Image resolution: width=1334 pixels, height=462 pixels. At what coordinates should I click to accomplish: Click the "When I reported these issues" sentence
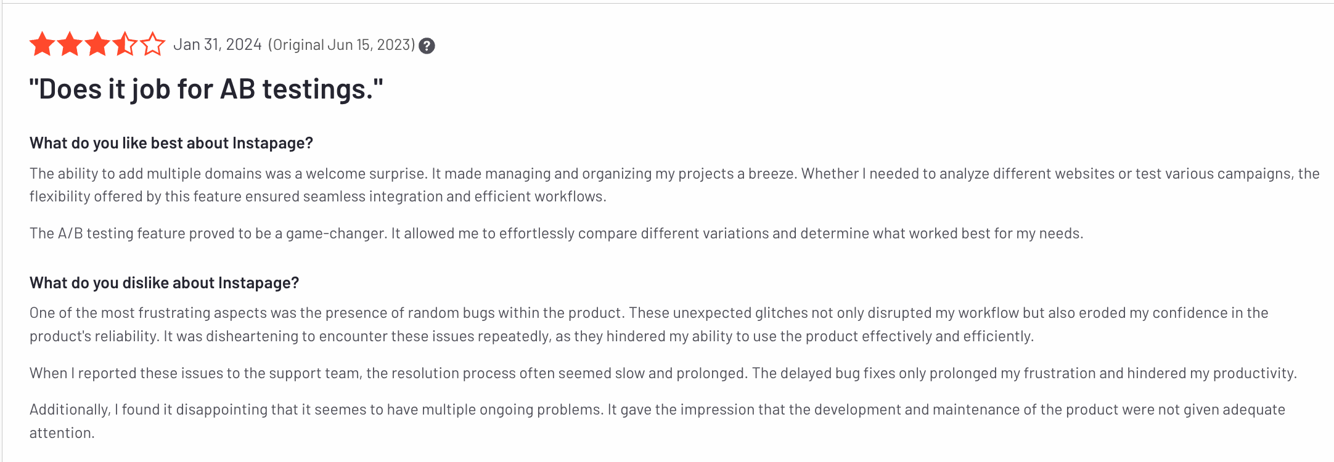pos(388,373)
